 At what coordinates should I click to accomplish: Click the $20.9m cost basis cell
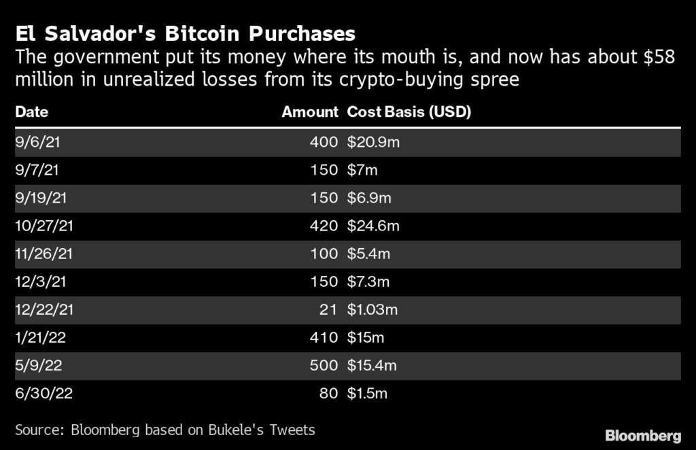click(x=372, y=142)
